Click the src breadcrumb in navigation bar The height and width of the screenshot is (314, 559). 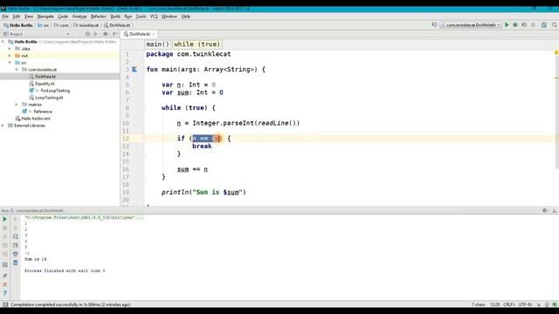(x=44, y=25)
